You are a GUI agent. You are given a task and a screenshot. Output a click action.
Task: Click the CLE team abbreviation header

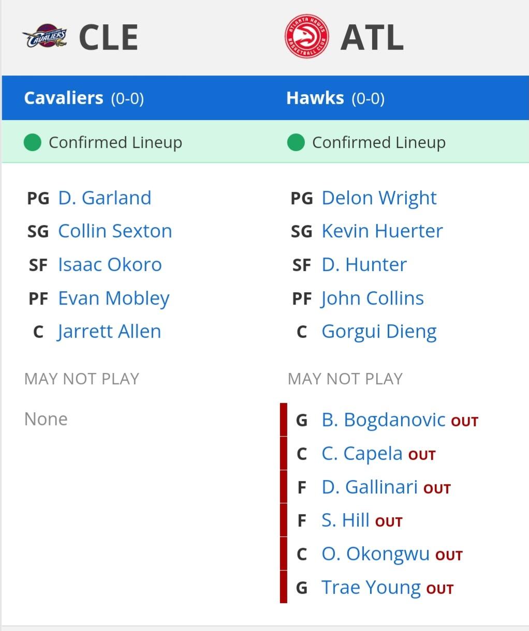108,37
